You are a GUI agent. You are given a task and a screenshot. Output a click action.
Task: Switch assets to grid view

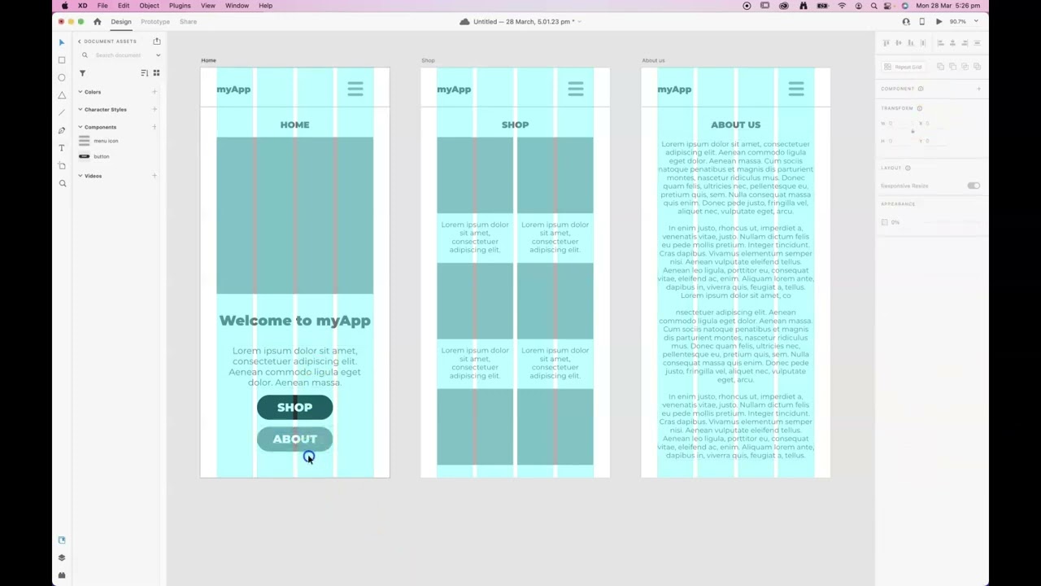[156, 73]
